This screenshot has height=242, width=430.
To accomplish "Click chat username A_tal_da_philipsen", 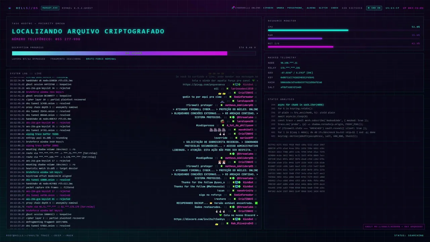I will [x=240, y=125].
